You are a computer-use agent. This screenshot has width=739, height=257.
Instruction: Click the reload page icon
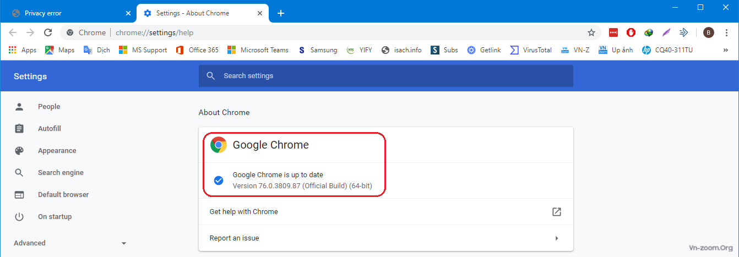click(x=48, y=32)
